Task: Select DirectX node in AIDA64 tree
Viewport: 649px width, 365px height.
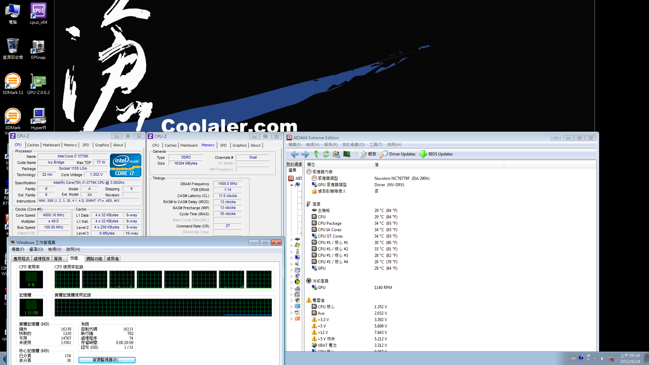Action: point(297,282)
